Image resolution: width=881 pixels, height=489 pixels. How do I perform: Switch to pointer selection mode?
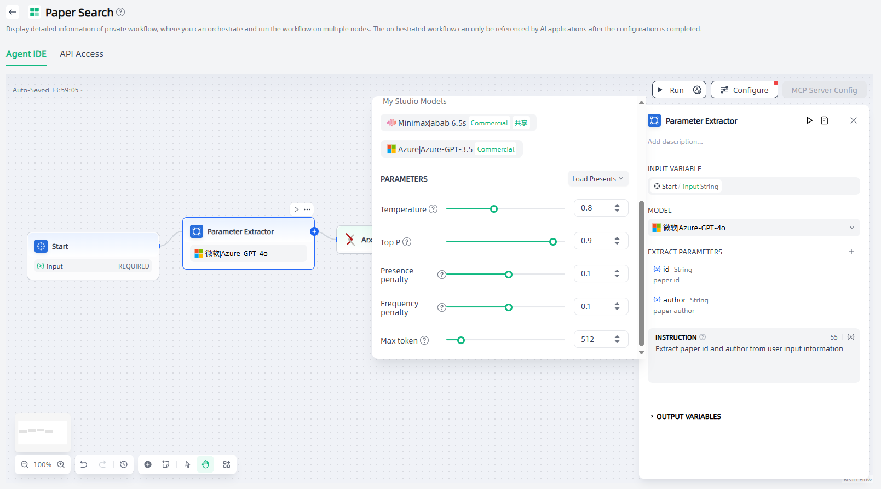pyautogui.click(x=187, y=464)
